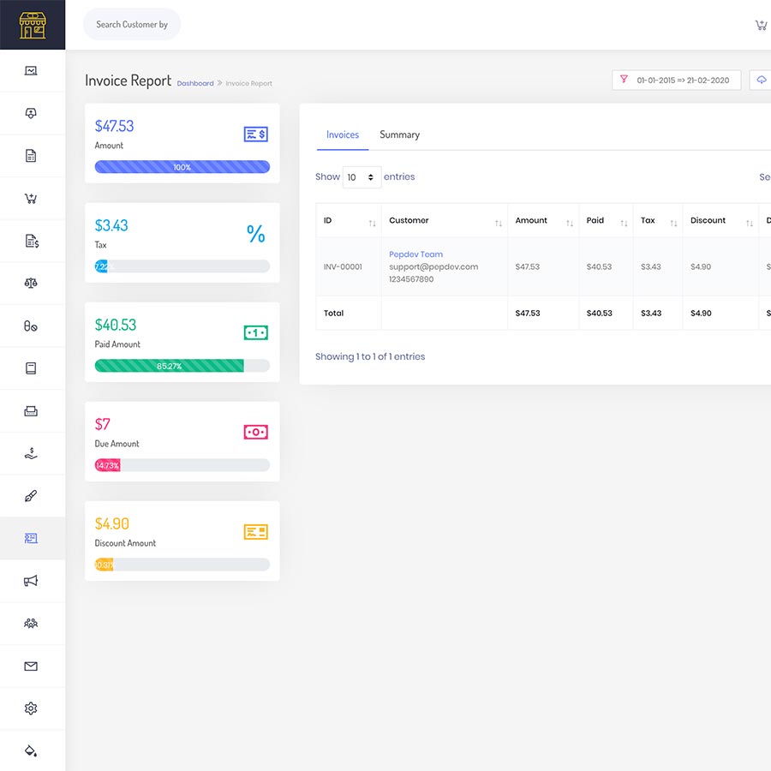This screenshot has height=771, width=771.
Task: Click the Search Customer by input field
Action: (132, 25)
